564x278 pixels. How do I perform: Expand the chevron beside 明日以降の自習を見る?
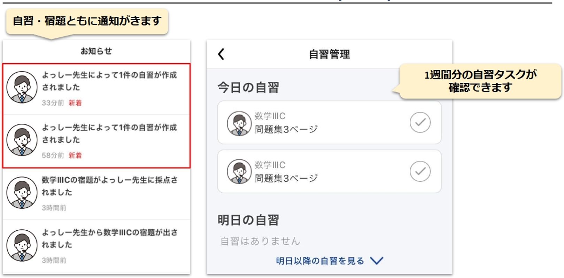(x=377, y=261)
